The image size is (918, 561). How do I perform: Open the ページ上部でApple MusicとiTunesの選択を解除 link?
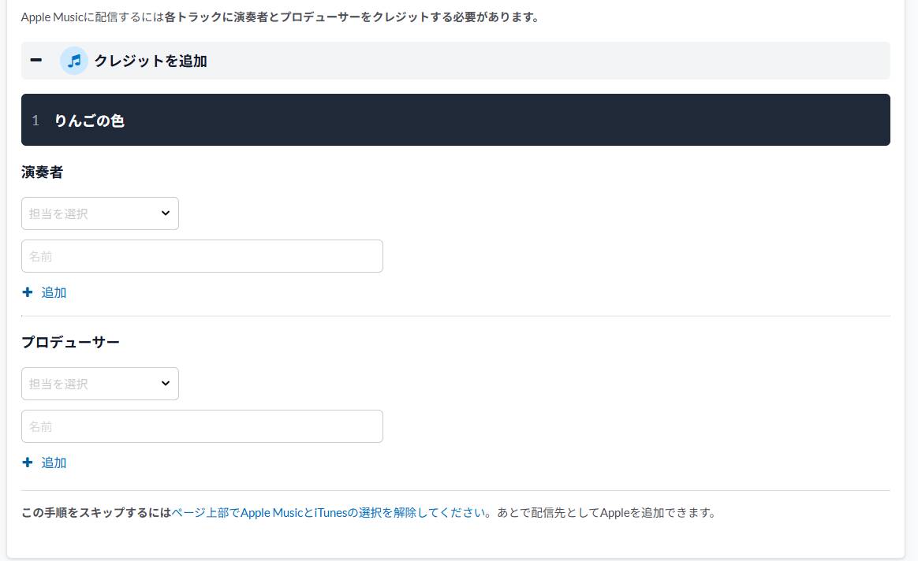(x=328, y=512)
